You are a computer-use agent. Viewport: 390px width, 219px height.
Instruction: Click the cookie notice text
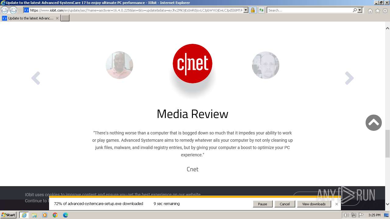(x=113, y=198)
